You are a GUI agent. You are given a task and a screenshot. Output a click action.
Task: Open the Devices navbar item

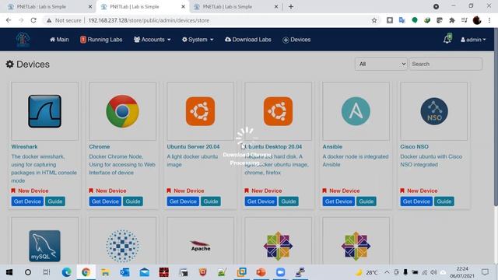tap(296, 40)
